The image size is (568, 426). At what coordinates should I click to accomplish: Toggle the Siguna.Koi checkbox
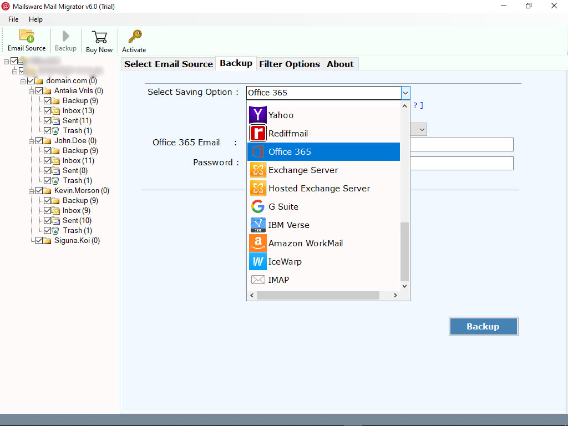pos(39,241)
